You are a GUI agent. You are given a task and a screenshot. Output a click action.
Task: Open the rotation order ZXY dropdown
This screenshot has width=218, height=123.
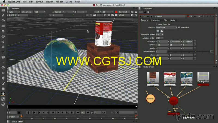pos(160,38)
